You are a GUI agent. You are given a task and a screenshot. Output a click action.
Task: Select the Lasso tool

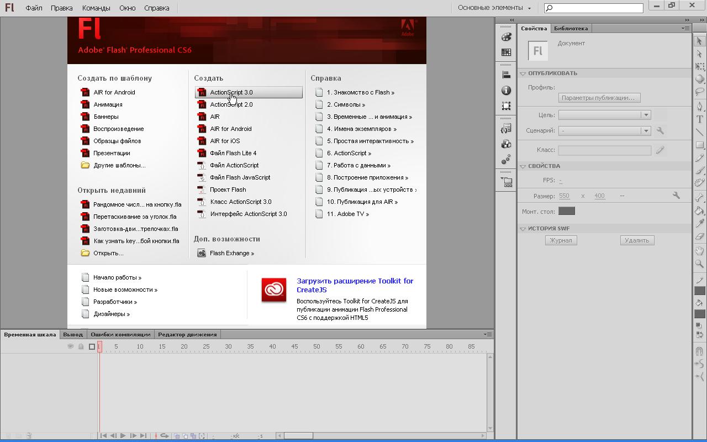pos(699,92)
